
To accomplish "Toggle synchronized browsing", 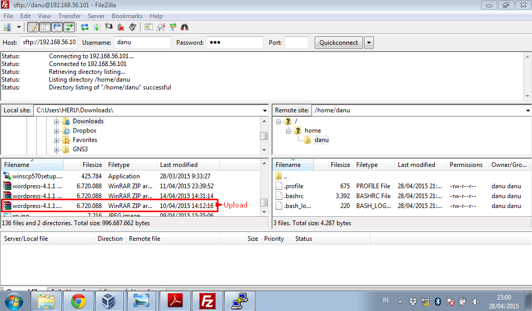I will pyautogui.click(x=173, y=27).
